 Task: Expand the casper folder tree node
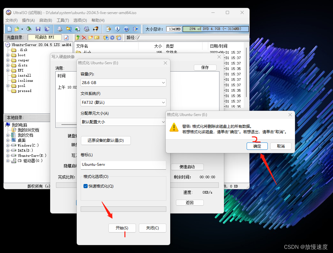(x=8, y=60)
